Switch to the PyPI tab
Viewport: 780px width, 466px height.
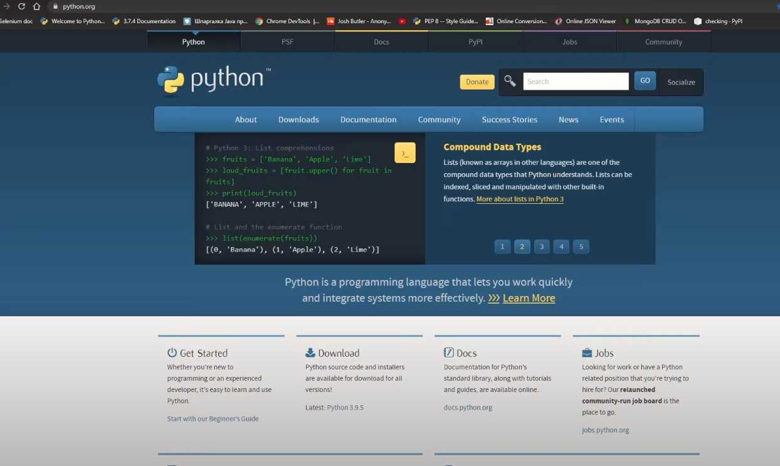[475, 41]
